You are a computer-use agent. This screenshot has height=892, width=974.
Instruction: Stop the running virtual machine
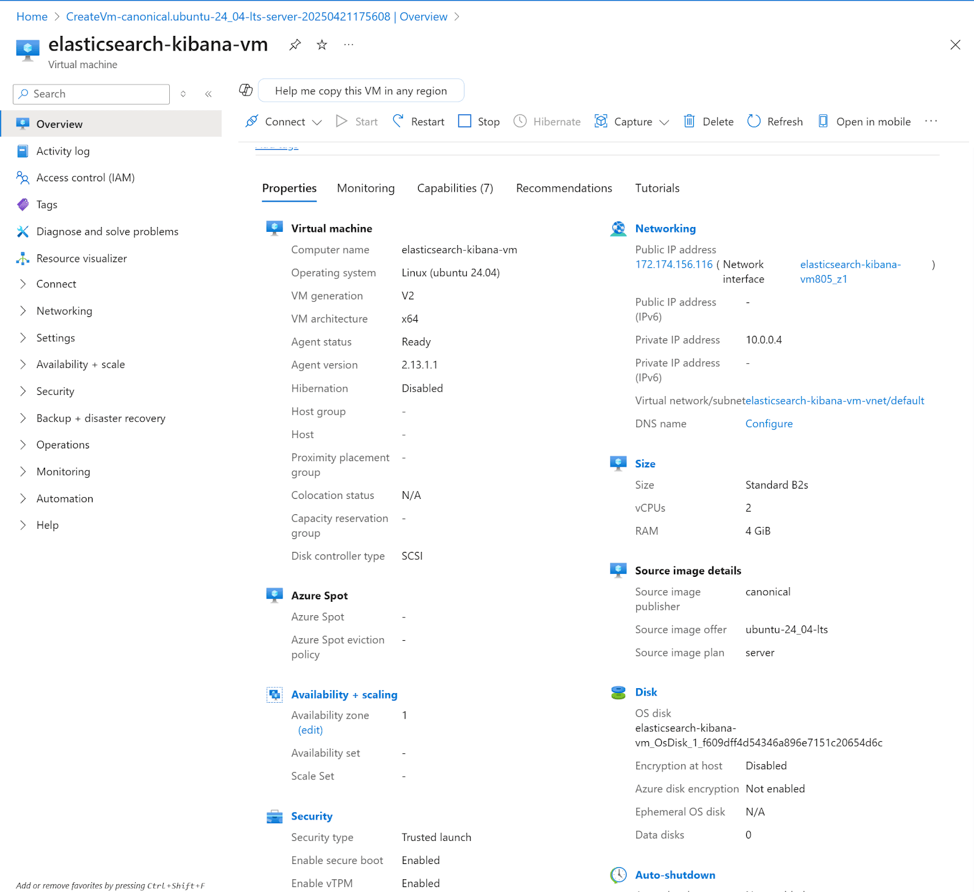point(478,121)
